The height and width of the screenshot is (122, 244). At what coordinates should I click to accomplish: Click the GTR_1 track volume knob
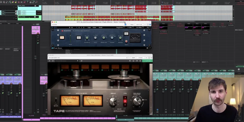click(x=16, y=11)
